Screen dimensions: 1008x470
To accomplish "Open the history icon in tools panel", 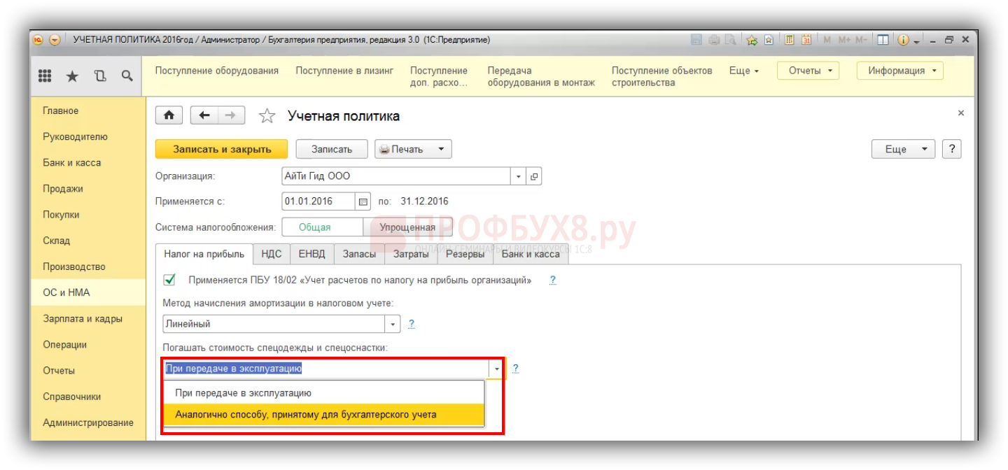I will (x=99, y=76).
